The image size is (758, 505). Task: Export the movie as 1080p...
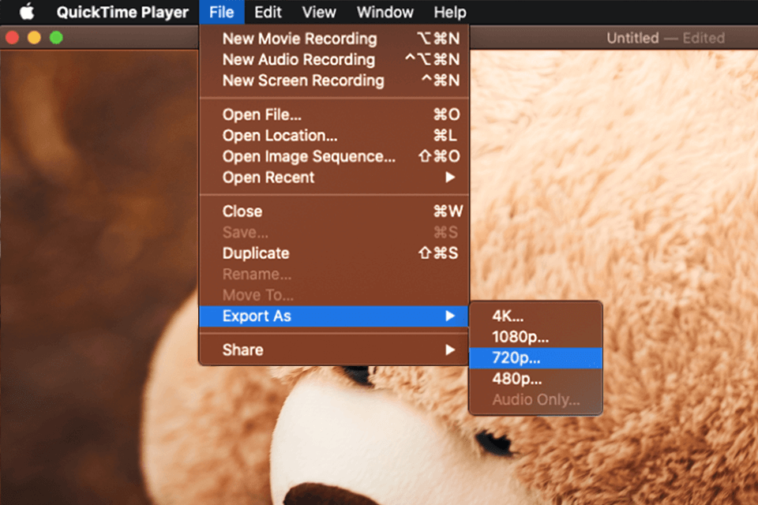(535, 337)
